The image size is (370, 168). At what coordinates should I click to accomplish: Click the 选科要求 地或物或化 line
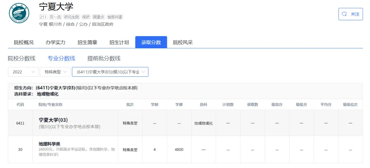coord(36,94)
